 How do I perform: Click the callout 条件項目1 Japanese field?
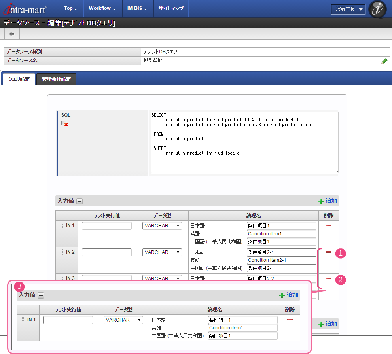click(x=243, y=320)
